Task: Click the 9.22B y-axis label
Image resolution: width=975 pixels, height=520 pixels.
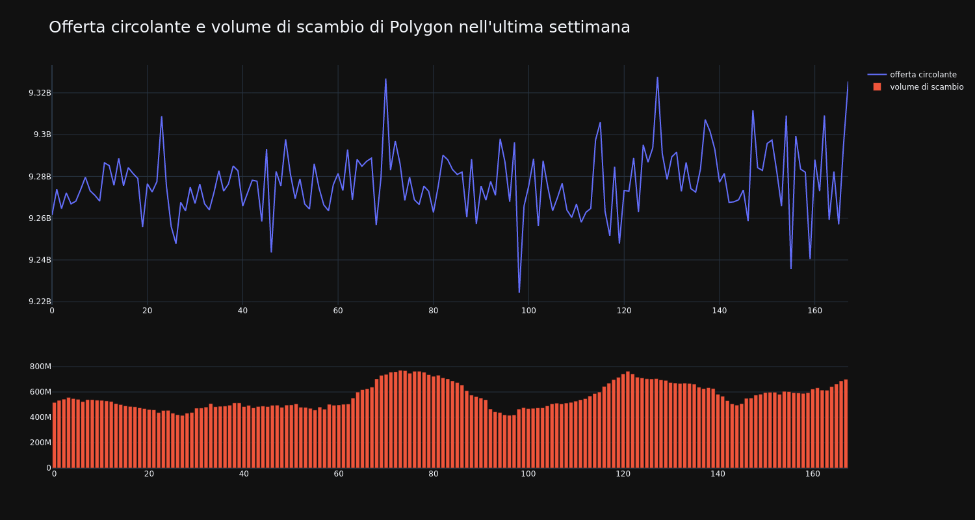Action: (40, 302)
